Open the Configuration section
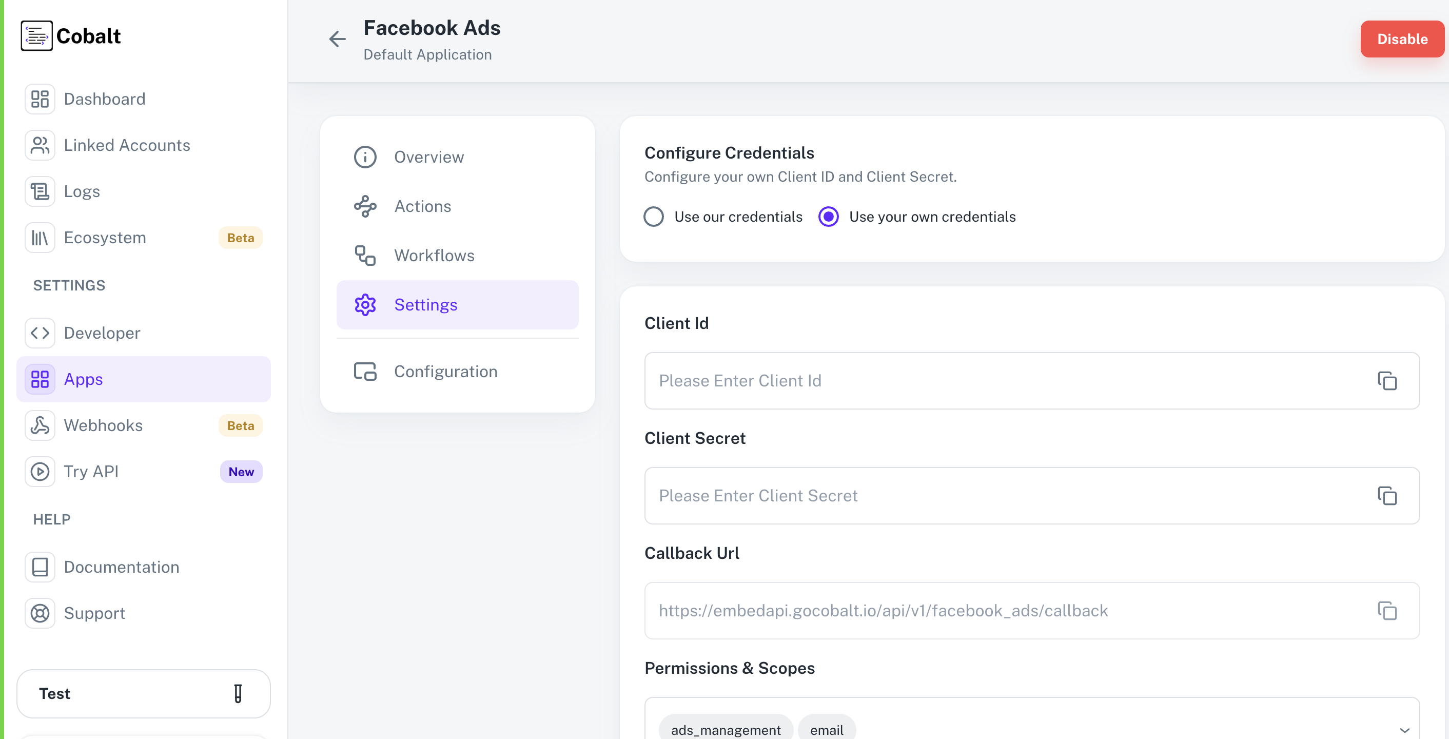 [445, 371]
